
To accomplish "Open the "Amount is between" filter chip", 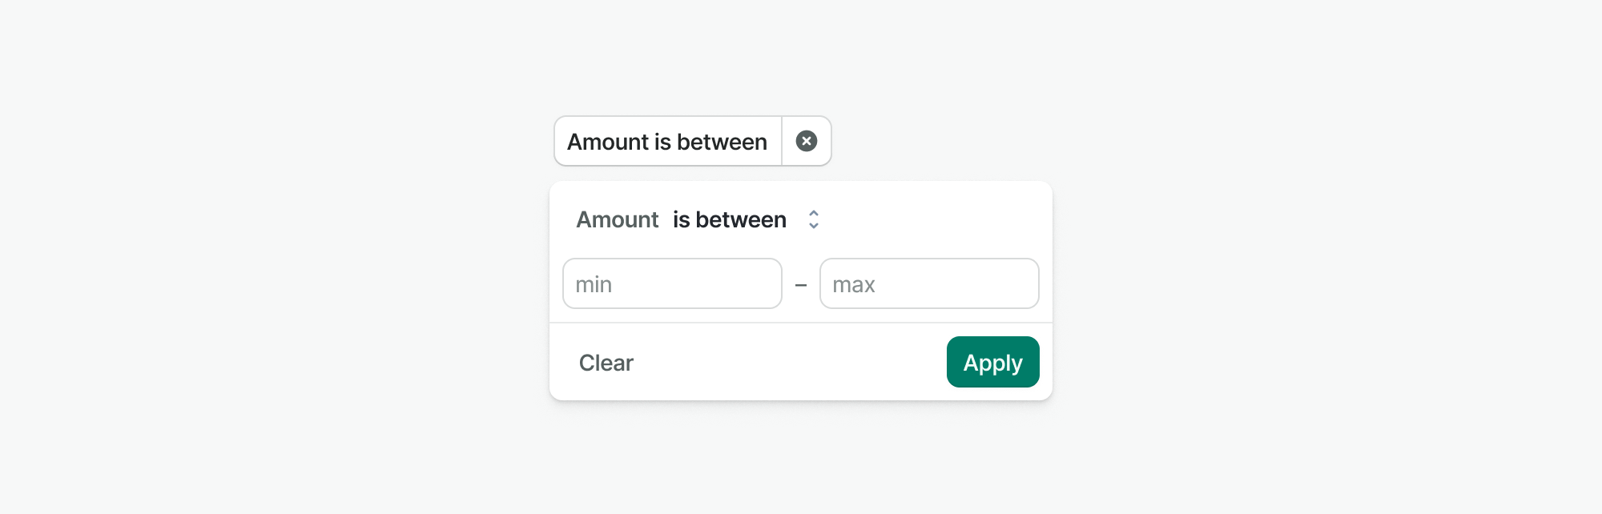I will coord(668,141).
